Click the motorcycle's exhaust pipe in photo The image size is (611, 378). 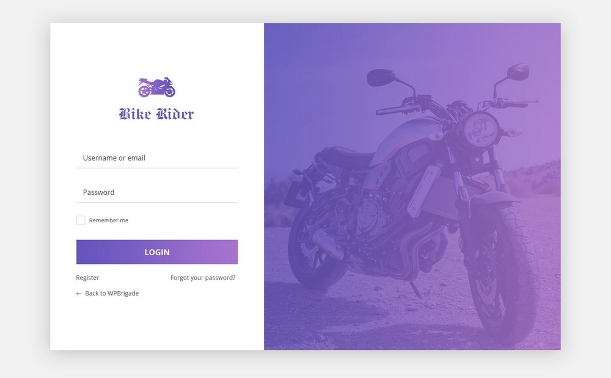click(328, 244)
